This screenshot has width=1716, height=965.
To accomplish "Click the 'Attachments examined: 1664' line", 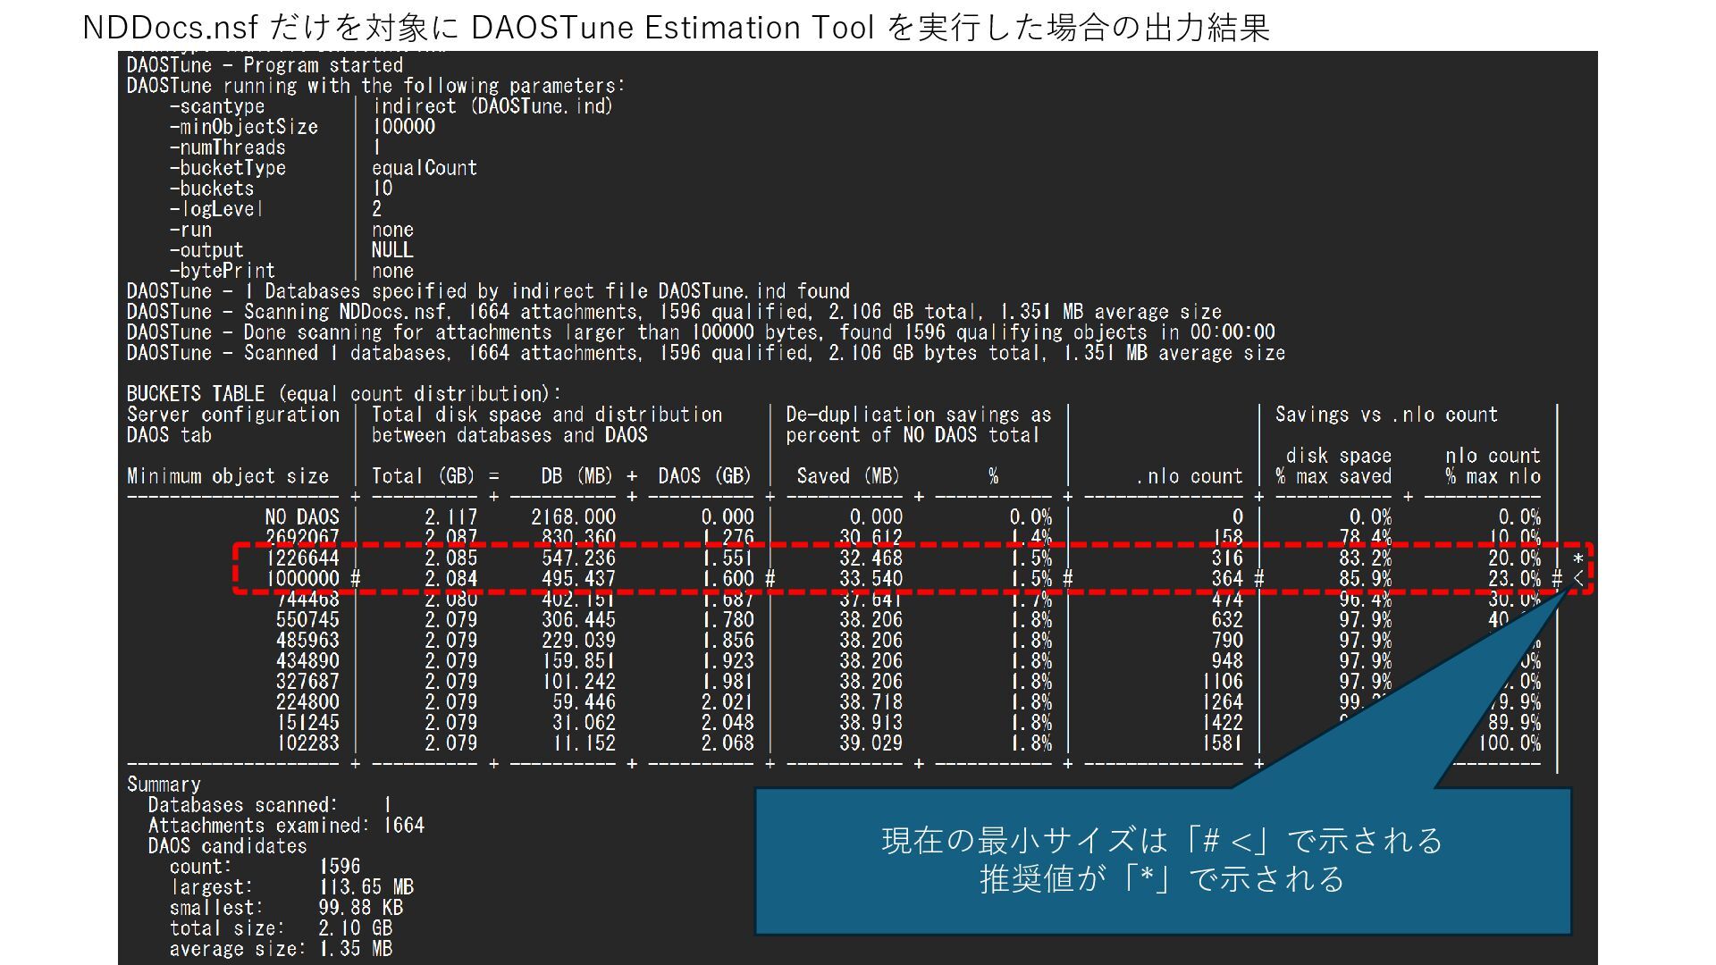I will 286,826.
